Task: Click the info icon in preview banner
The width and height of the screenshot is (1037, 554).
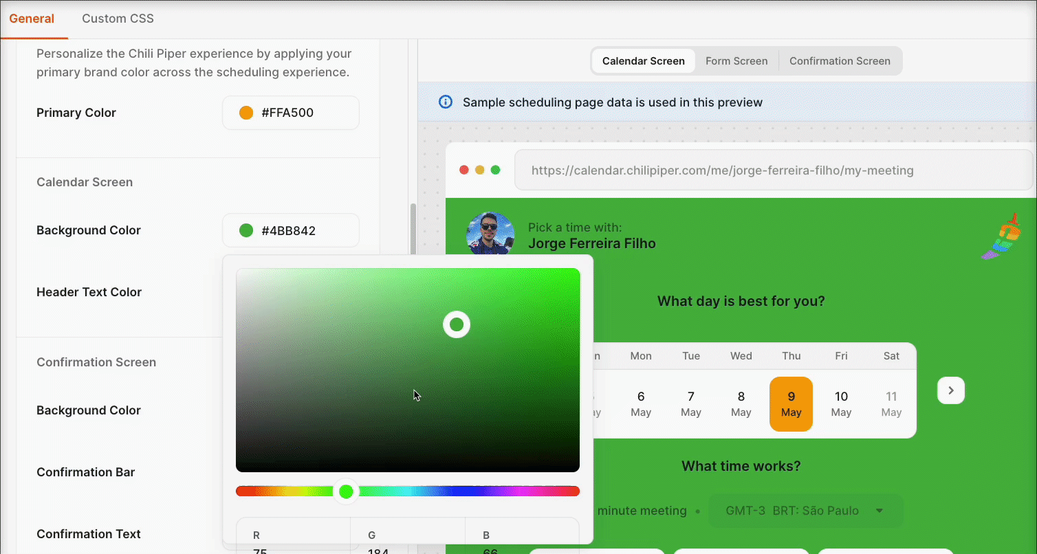Action: click(x=446, y=102)
